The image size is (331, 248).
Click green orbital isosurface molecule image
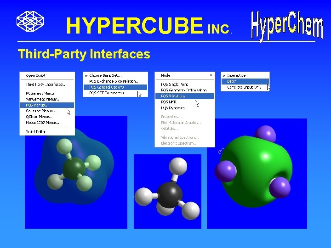coord(257,173)
